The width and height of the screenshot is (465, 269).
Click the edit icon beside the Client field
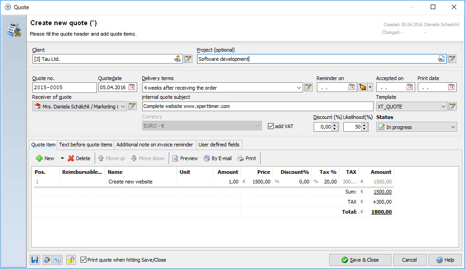click(x=188, y=59)
